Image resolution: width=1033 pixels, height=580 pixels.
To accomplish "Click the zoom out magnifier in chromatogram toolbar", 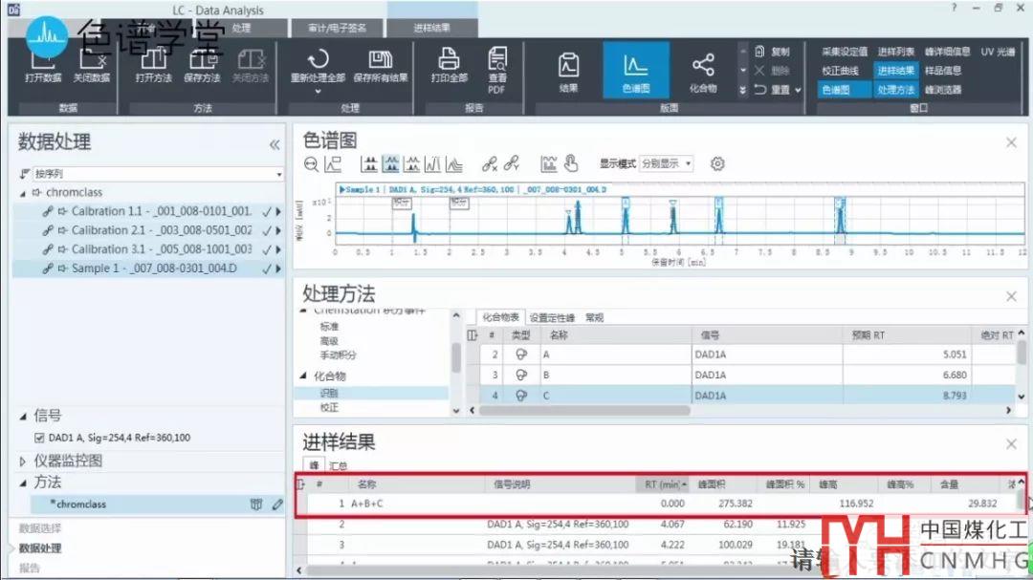I will (311, 163).
